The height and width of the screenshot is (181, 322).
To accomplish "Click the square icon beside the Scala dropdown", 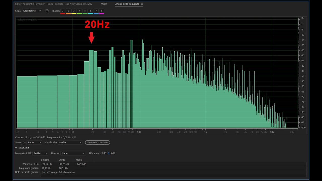I will click(x=47, y=11).
